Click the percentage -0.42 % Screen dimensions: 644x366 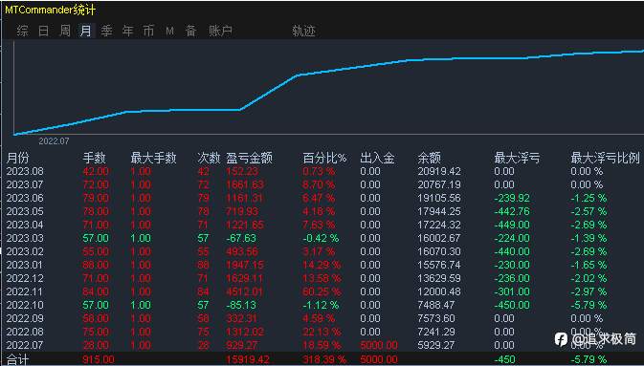pos(321,238)
